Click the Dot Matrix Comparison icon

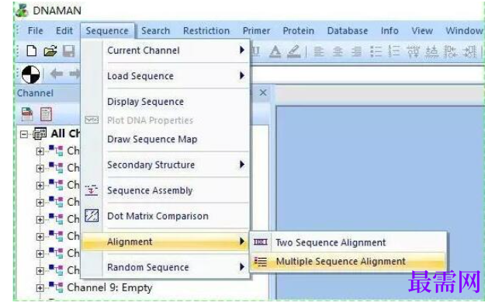[x=92, y=216]
